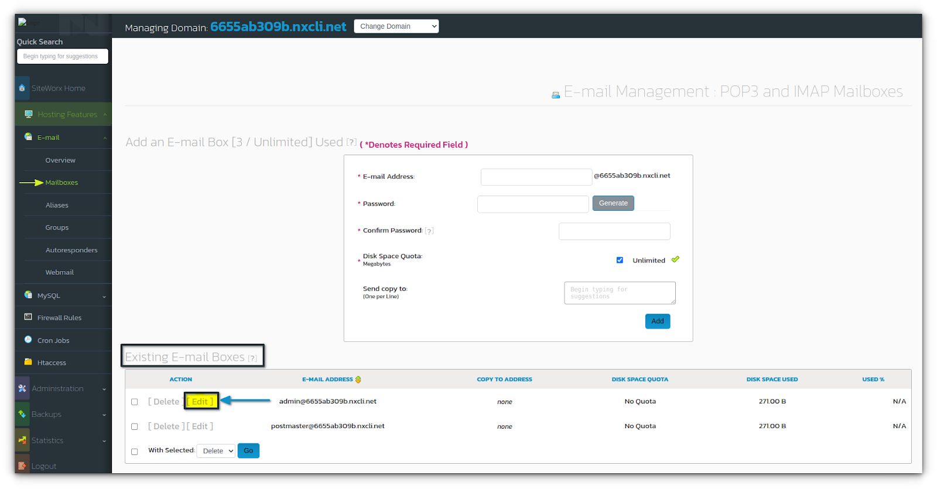This screenshot has height=489, width=937.
Task: Click the Htaccess folder icon
Action: click(x=28, y=362)
